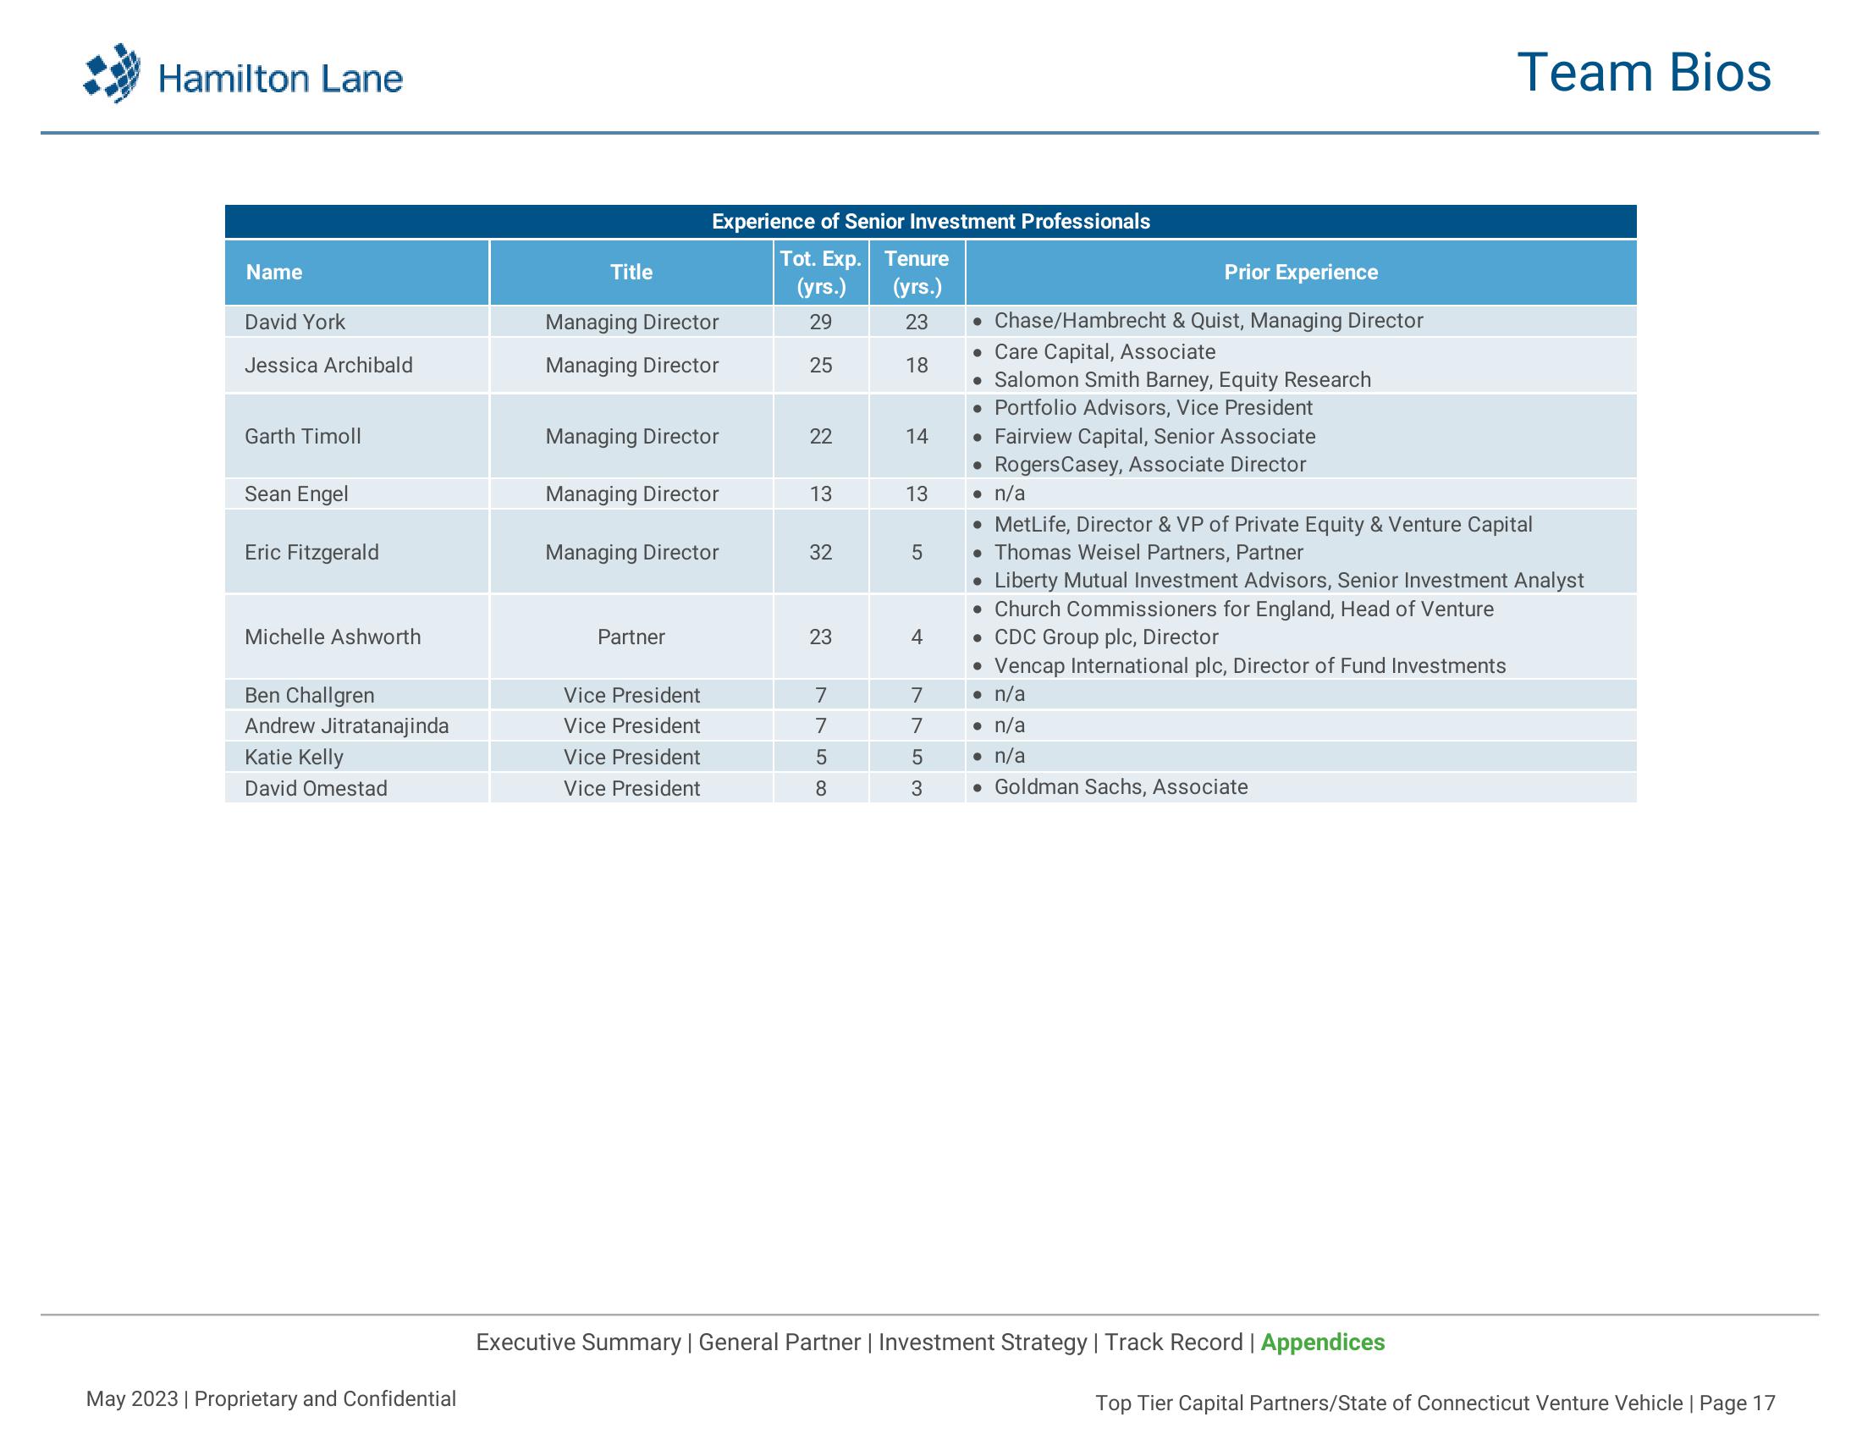Click 'Church Commissioners for England, Head of Venture'
This screenshot has width=1862, height=1439.
[1243, 609]
